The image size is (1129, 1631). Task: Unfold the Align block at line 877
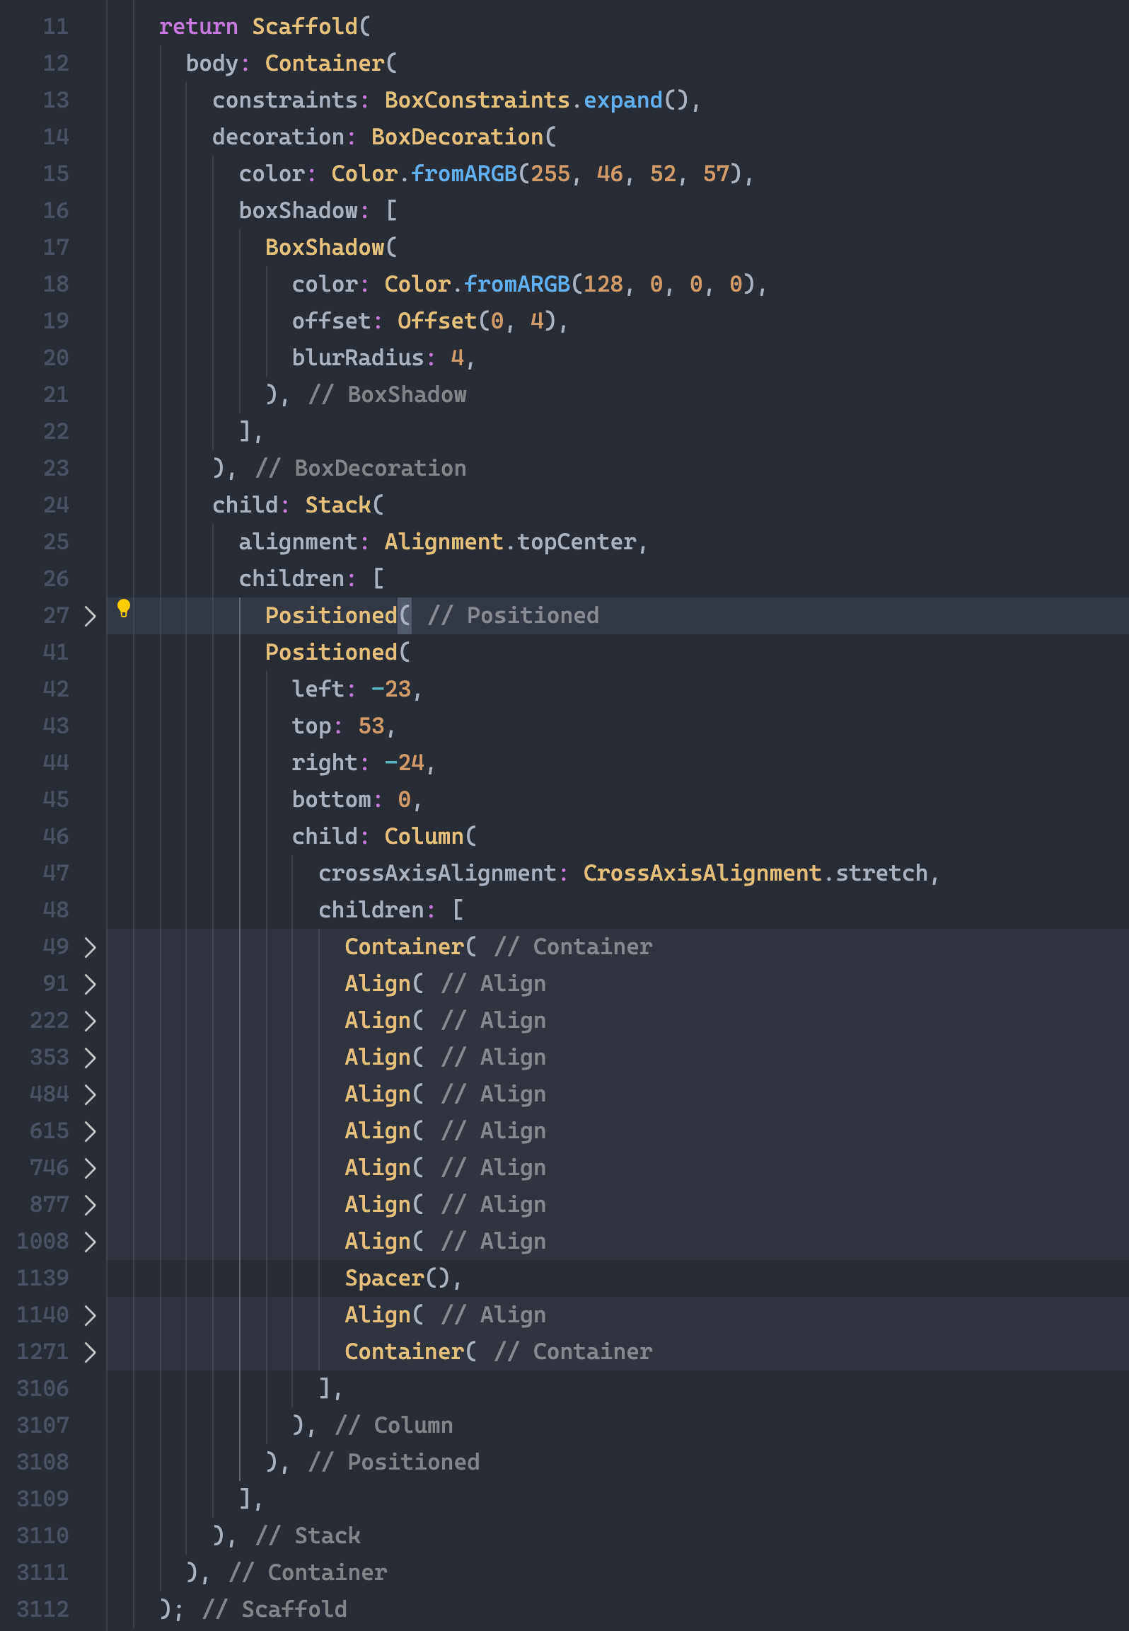90,1205
